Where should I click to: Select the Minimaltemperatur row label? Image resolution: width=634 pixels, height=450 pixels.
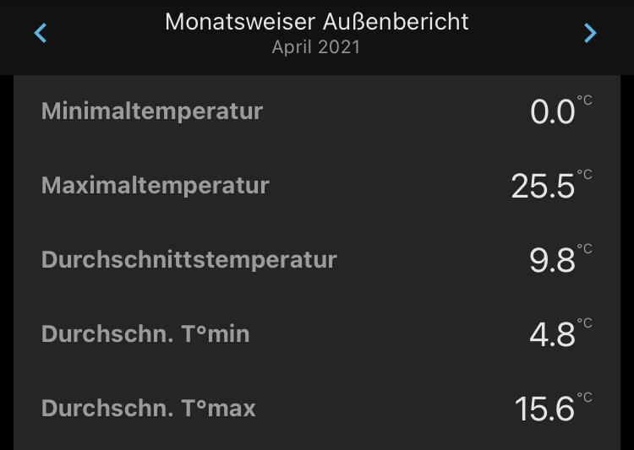point(152,111)
